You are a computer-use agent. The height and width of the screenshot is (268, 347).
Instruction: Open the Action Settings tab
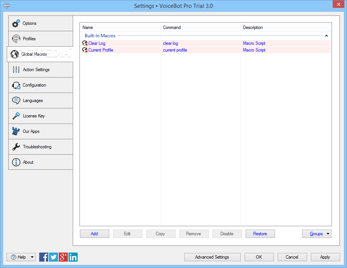41,70
